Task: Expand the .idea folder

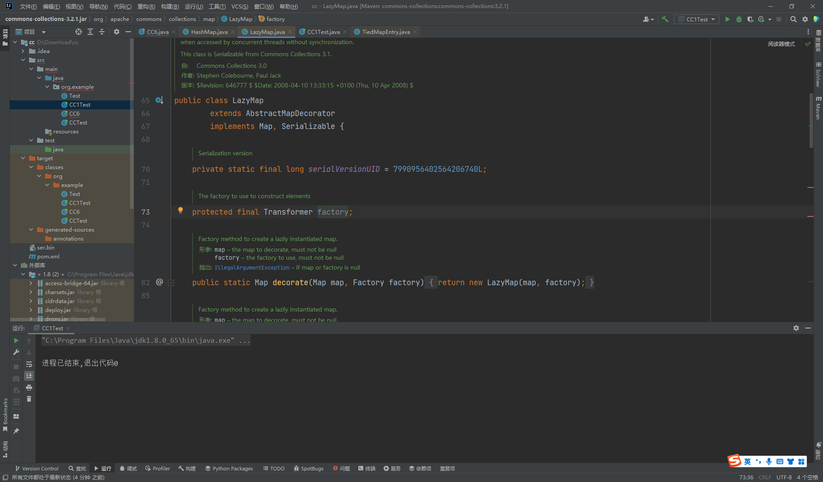Action: (23, 51)
